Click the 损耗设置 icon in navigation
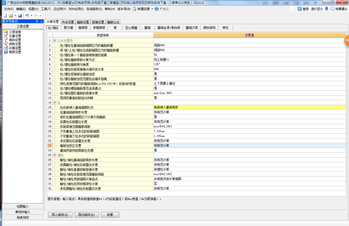This screenshot has height=226, width=349. point(6,44)
